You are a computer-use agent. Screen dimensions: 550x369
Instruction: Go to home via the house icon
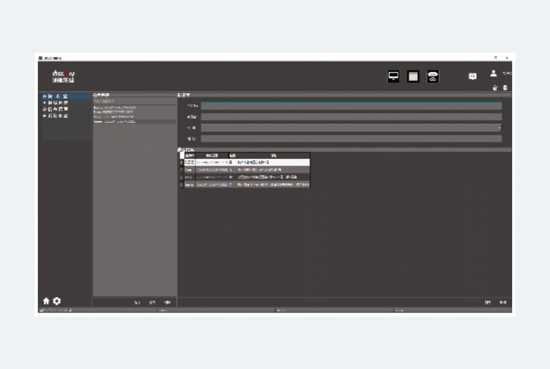46,301
